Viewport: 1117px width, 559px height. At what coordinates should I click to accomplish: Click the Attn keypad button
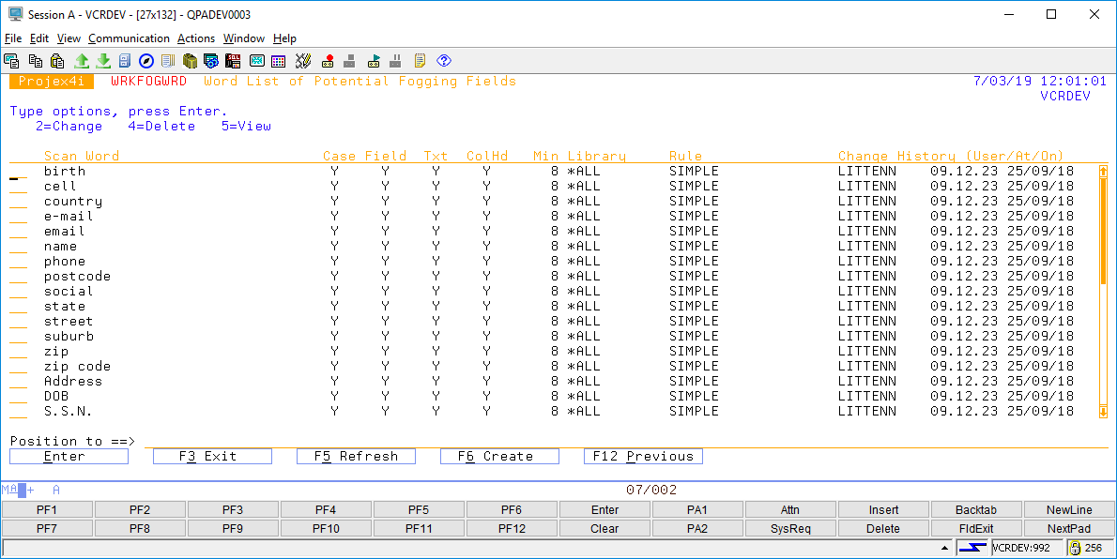(x=790, y=510)
